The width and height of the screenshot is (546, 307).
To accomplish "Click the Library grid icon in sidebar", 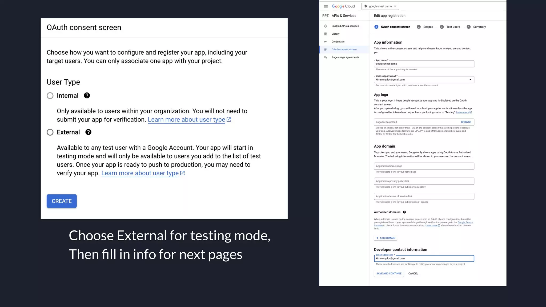I will [x=325, y=34].
